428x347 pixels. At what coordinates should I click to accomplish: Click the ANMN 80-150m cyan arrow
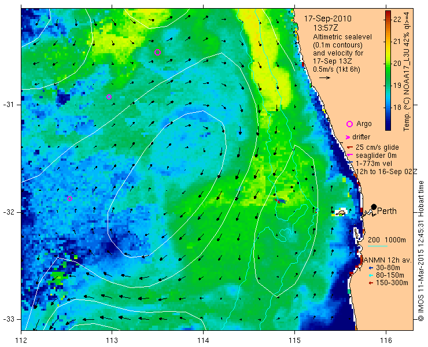[371, 275]
